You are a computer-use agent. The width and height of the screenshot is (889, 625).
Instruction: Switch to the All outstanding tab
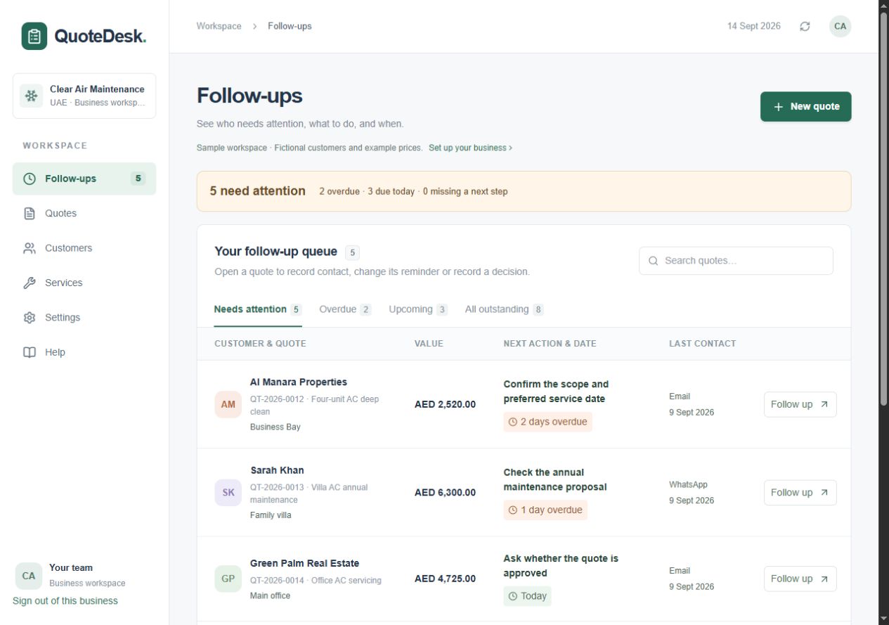[505, 309]
